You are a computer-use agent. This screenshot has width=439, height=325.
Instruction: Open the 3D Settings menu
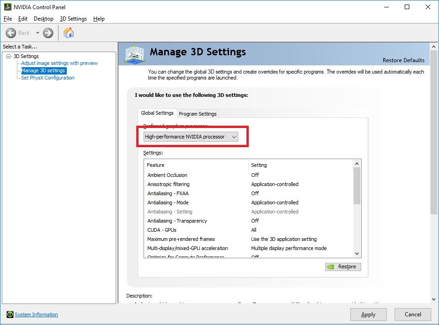(x=73, y=19)
